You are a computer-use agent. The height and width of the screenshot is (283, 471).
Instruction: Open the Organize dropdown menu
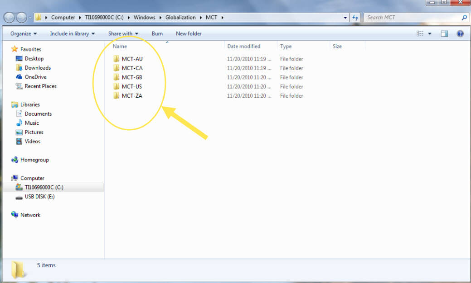click(x=24, y=33)
